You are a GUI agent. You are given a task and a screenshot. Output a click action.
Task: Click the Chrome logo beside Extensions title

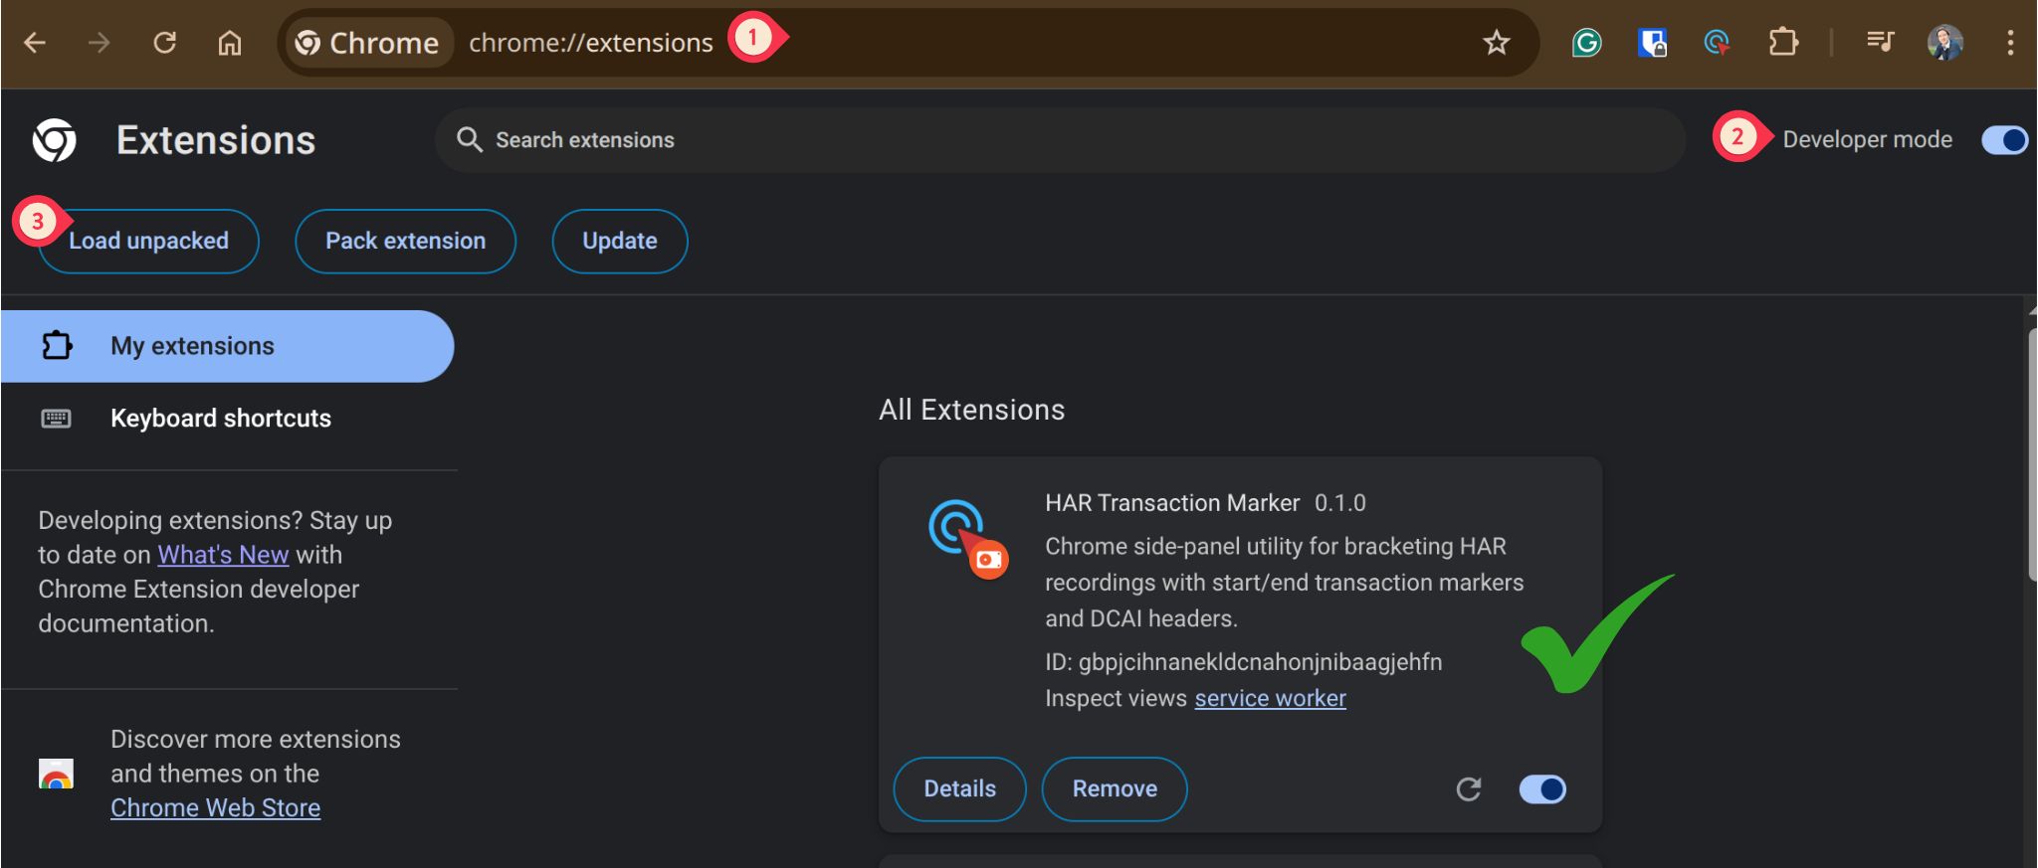tap(54, 140)
